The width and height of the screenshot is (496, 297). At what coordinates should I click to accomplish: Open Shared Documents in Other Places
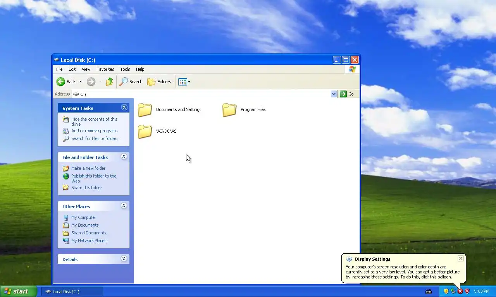pyautogui.click(x=89, y=233)
